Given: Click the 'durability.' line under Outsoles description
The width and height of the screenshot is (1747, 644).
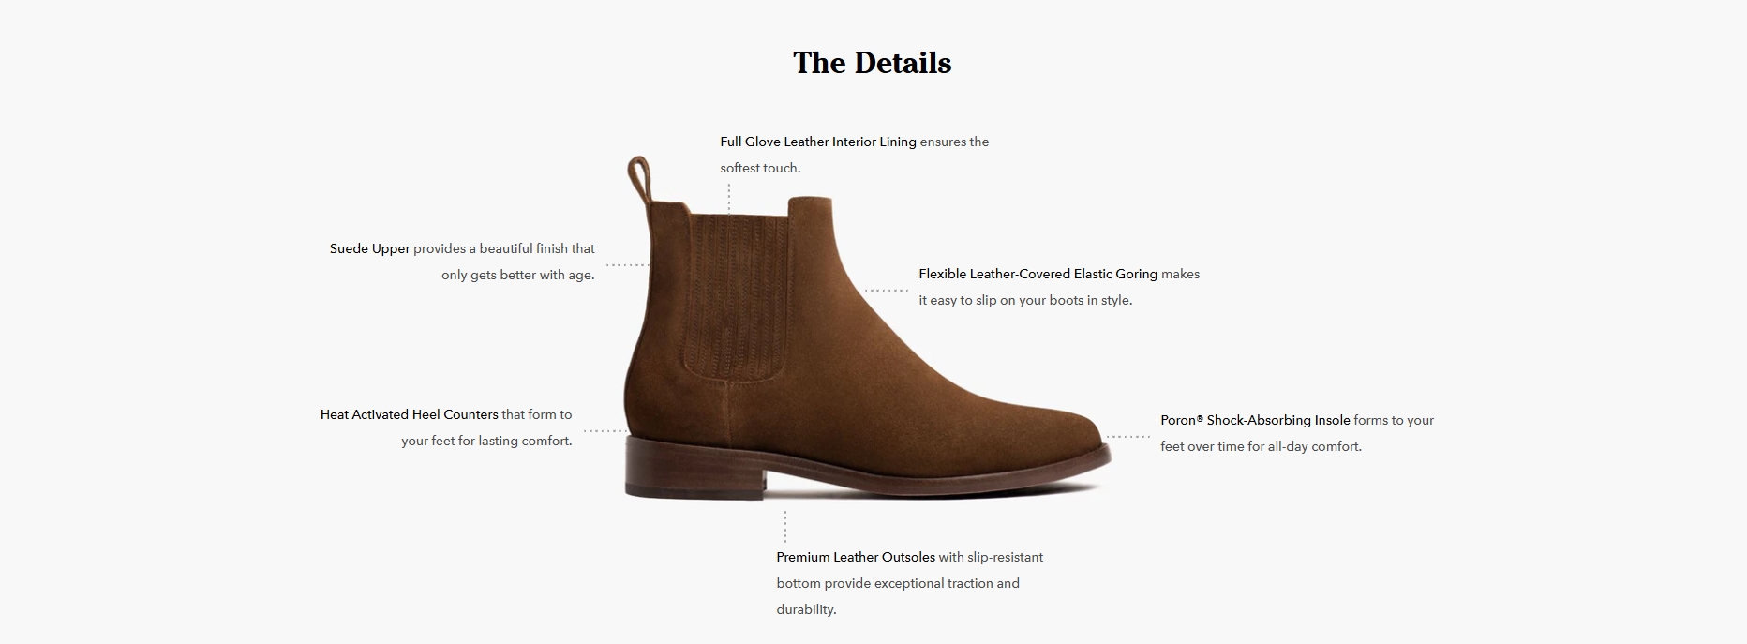Looking at the screenshot, I should tap(806, 609).
